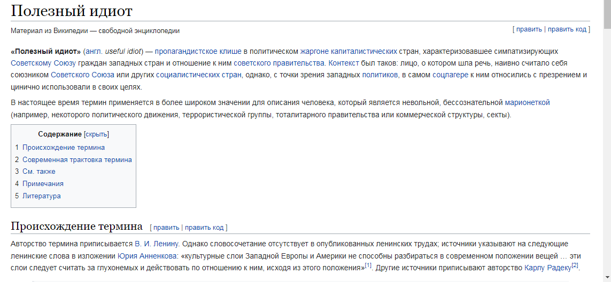The image size is (611, 282).
Task: Click the 'советского правительства' link
Action: (280, 63)
